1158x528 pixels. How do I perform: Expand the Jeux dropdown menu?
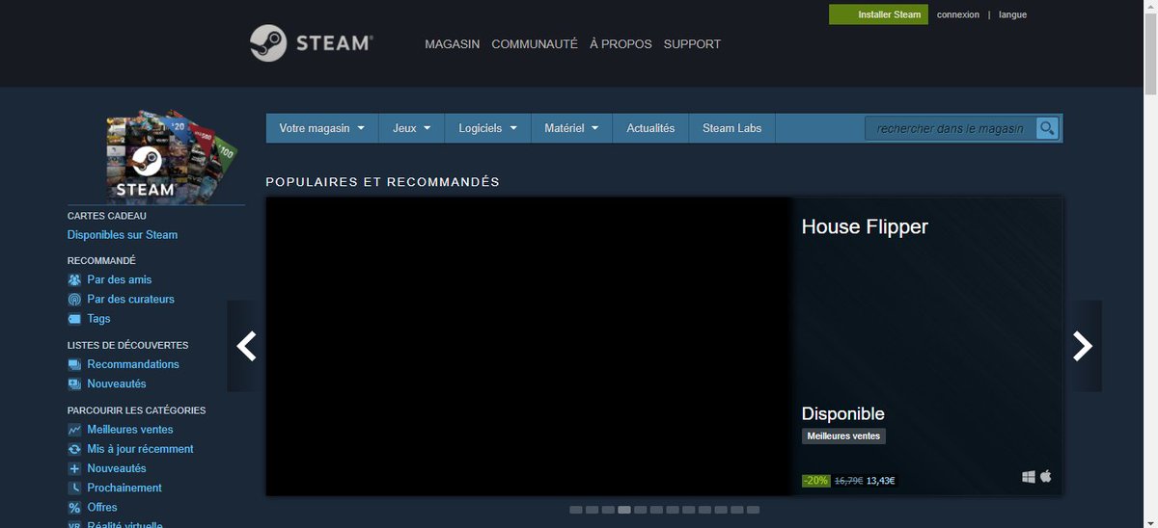click(x=412, y=128)
